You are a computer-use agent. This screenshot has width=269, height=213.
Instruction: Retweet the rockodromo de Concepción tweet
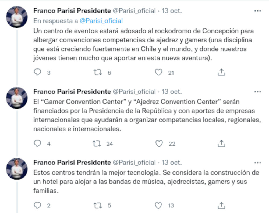[97, 72]
